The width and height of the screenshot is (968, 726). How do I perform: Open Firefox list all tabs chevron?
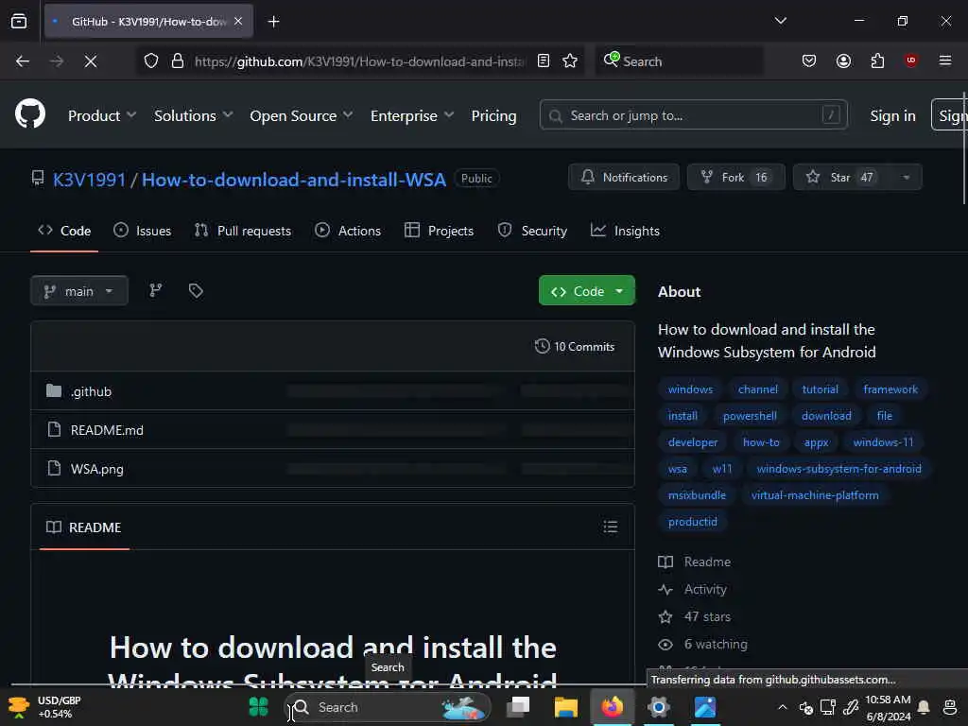pos(780,21)
